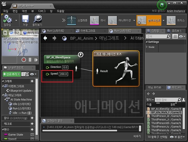Click the Details panel search field
Screen dimensions: 188x142
(x=158, y=36)
